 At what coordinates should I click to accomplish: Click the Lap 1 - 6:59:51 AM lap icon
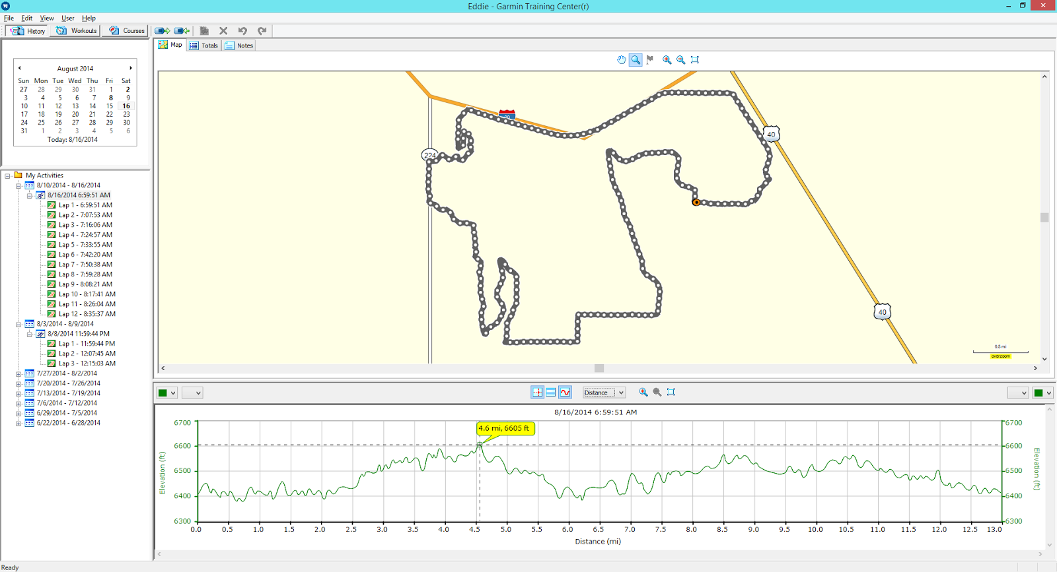52,205
